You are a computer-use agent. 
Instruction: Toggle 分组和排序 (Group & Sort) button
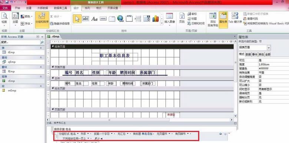coord(42,20)
